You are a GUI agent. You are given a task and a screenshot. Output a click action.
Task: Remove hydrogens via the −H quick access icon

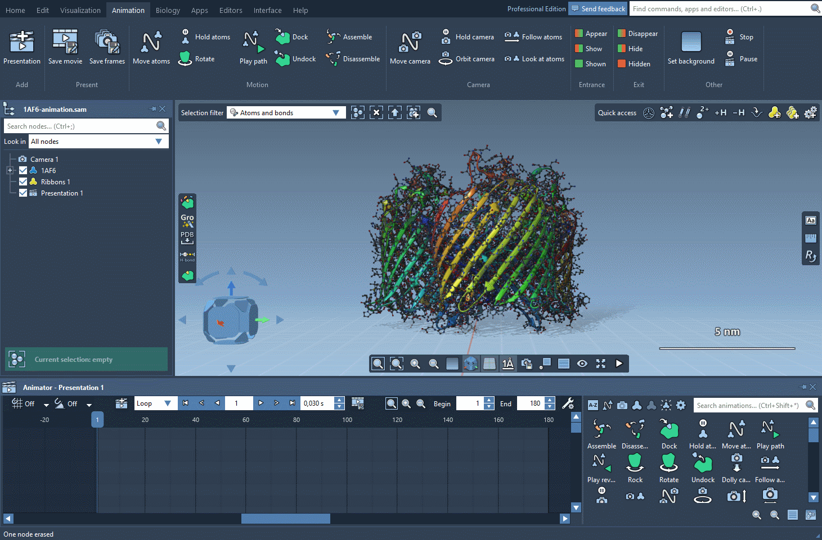[x=738, y=112]
